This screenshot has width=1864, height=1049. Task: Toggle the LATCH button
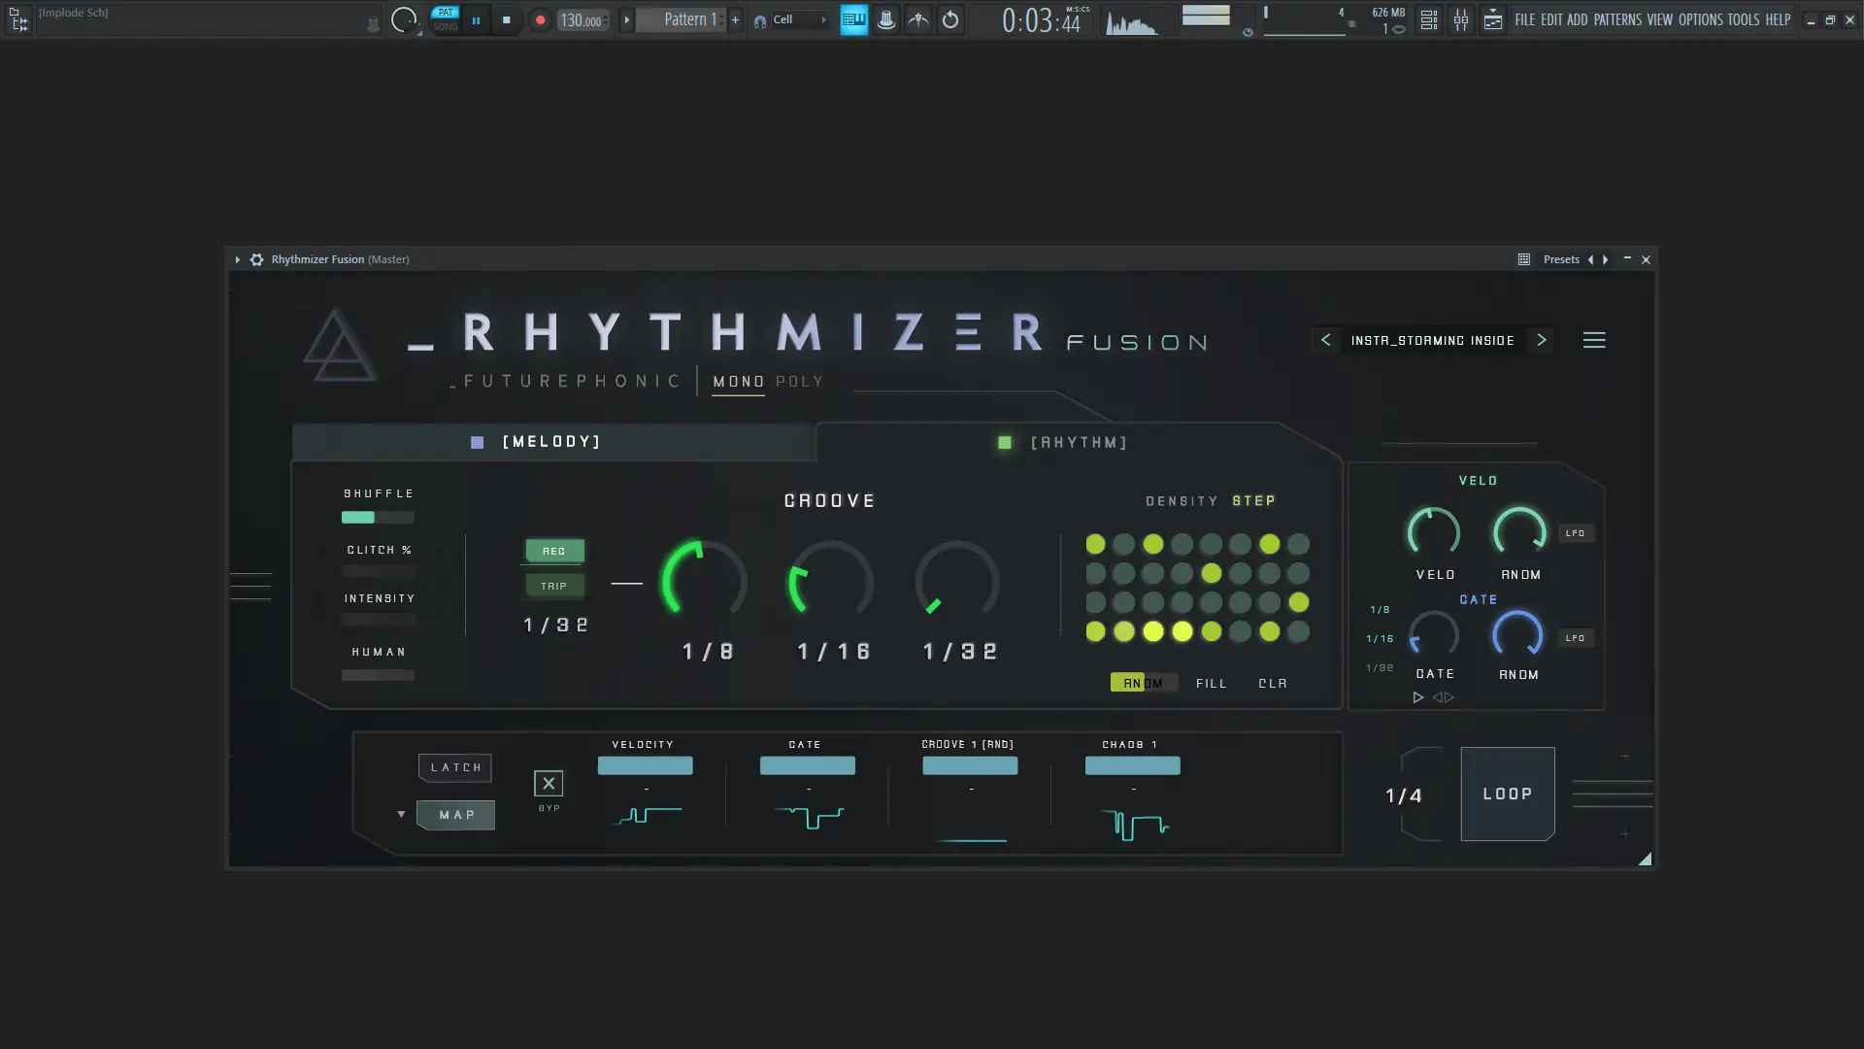coord(455,767)
